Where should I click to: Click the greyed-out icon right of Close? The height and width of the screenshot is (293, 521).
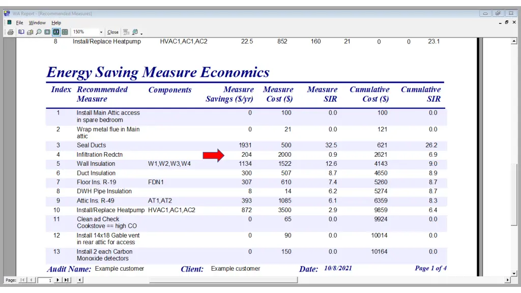click(126, 32)
